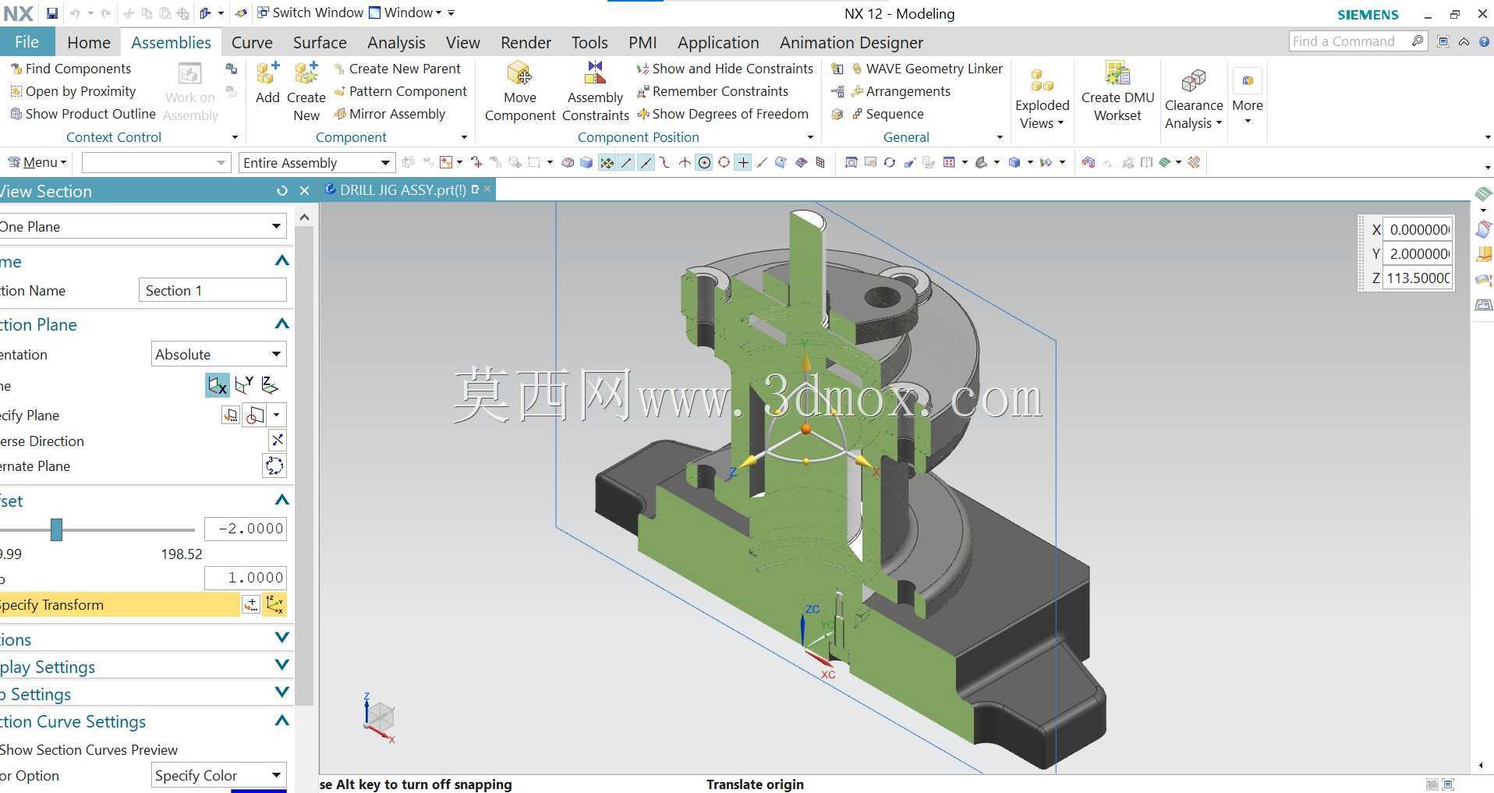Click the Find Components icon
Image resolution: width=1494 pixels, height=793 pixels.
pyautogui.click(x=16, y=69)
